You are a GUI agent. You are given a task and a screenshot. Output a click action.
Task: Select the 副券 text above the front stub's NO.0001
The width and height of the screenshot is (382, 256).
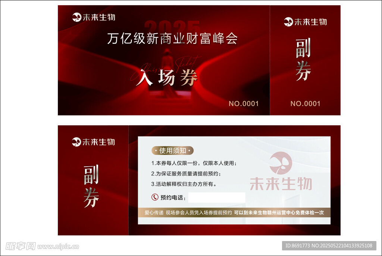tap(303, 59)
